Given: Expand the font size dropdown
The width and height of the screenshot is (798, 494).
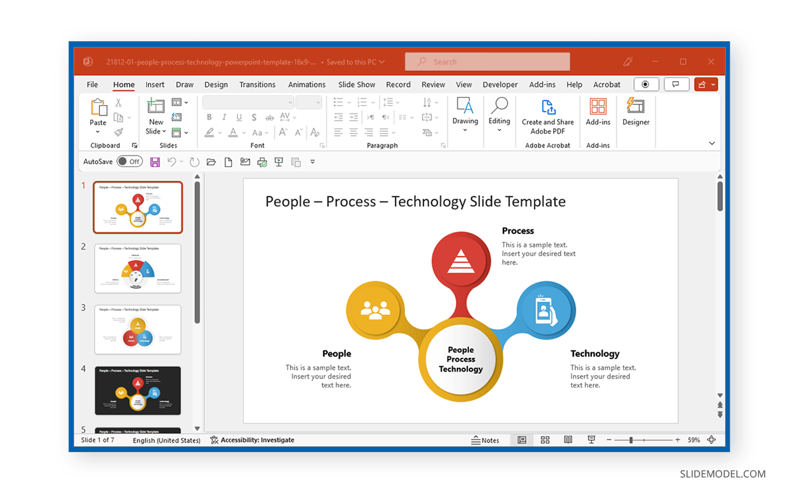Looking at the screenshot, I should 317,102.
